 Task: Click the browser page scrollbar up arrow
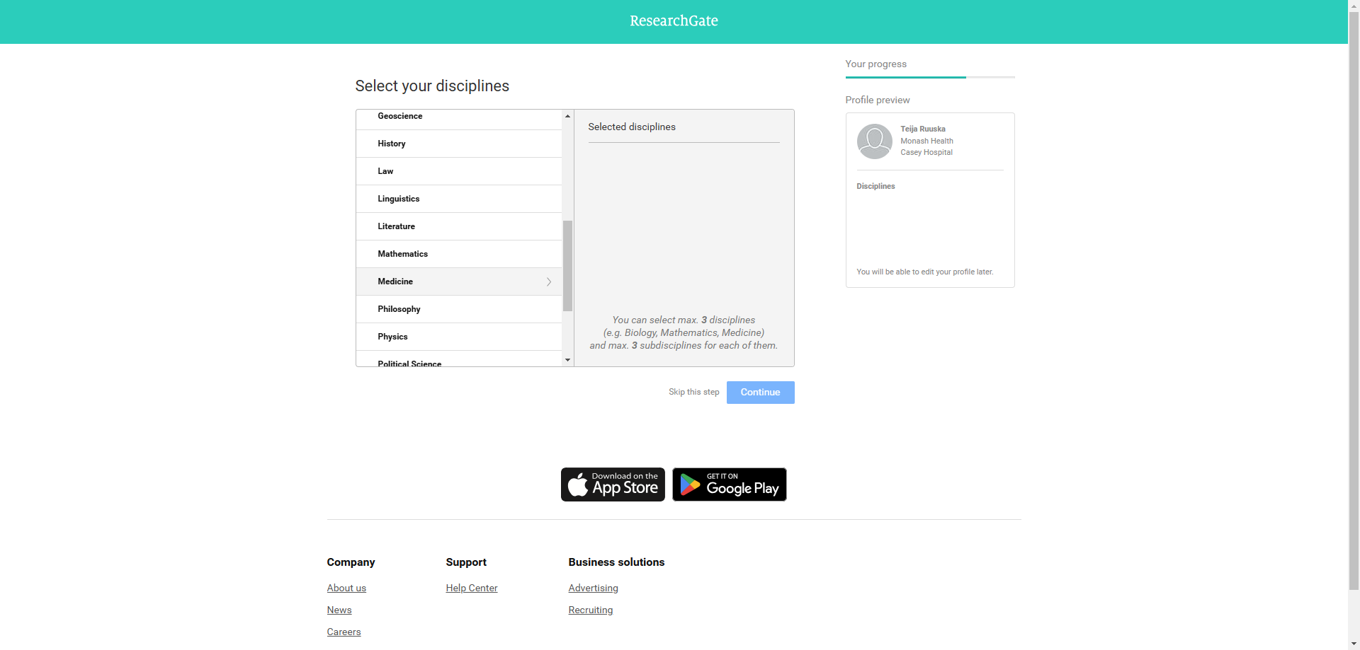coord(1354,6)
